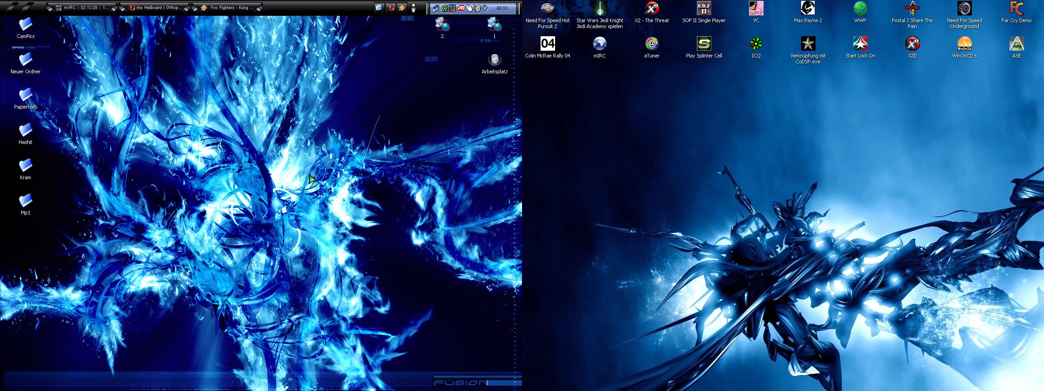The image size is (1044, 391).
Task: Launch Star Wars Jedi Knight Jedi Academy
Action: (x=599, y=9)
